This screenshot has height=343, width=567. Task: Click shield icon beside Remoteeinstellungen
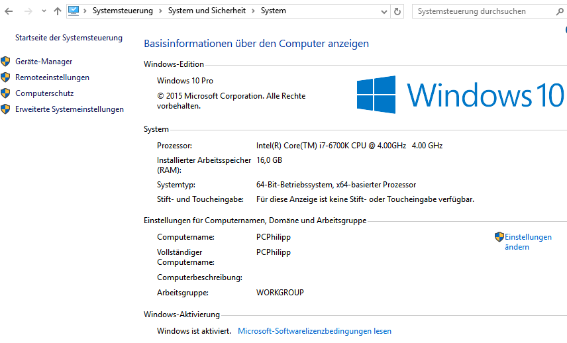click(x=5, y=77)
